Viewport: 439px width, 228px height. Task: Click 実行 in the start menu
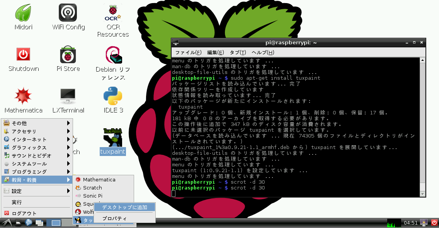coord(37,202)
